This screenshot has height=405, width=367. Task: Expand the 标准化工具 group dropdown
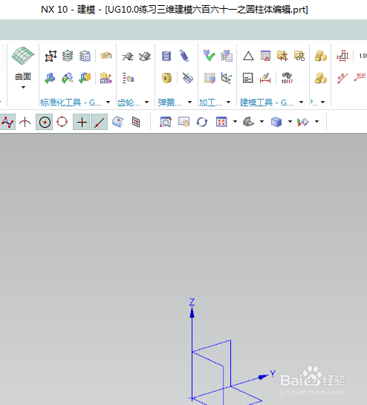coord(108,103)
